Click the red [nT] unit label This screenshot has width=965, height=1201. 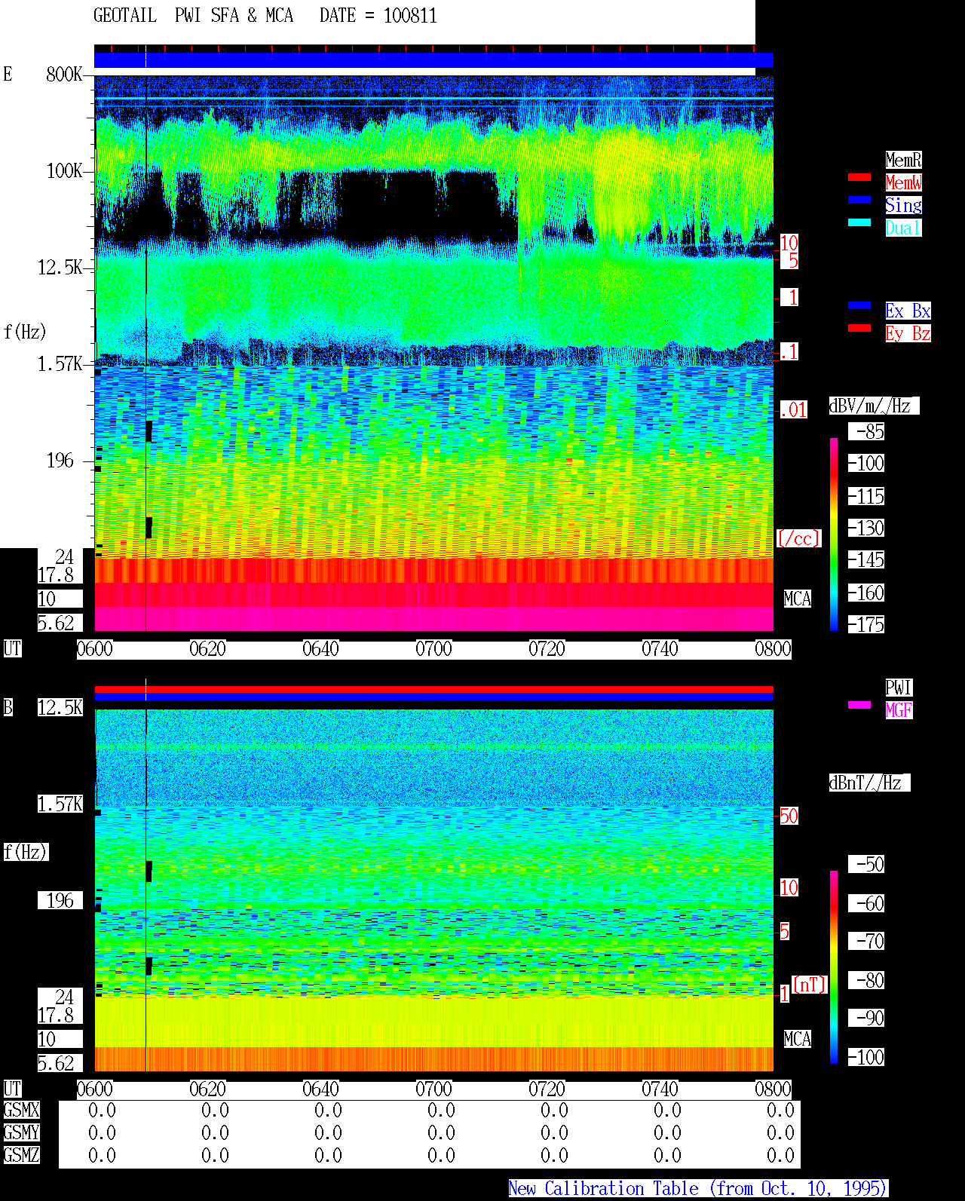click(x=810, y=985)
